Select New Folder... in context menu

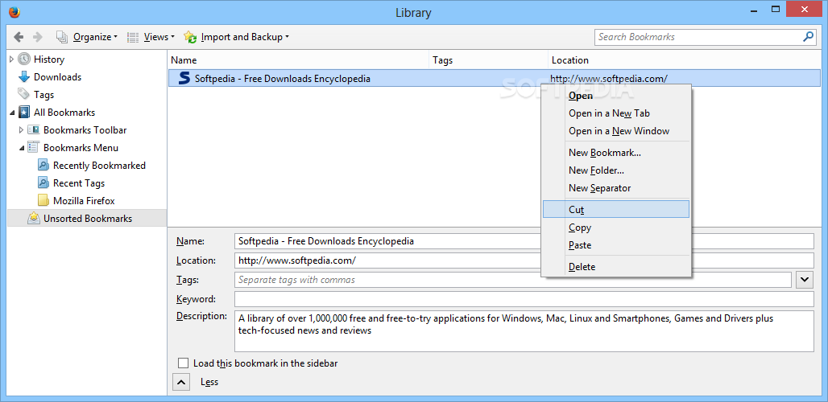coord(615,170)
